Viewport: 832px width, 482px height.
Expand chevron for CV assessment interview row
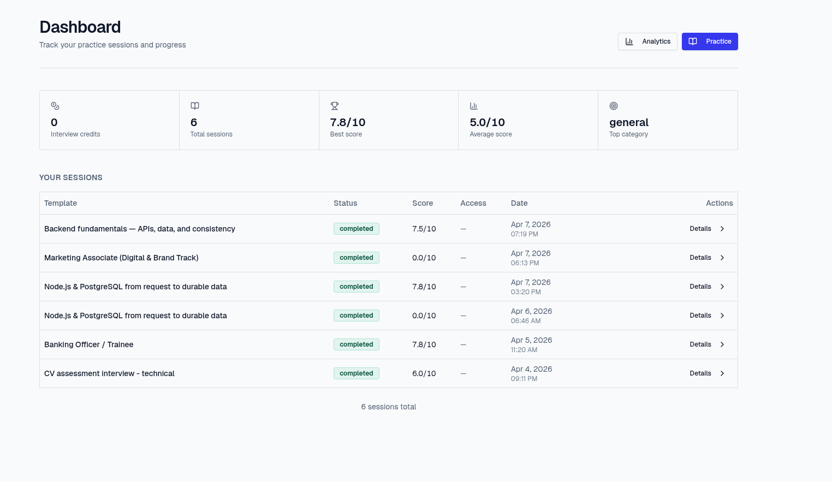(x=722, y=373)
